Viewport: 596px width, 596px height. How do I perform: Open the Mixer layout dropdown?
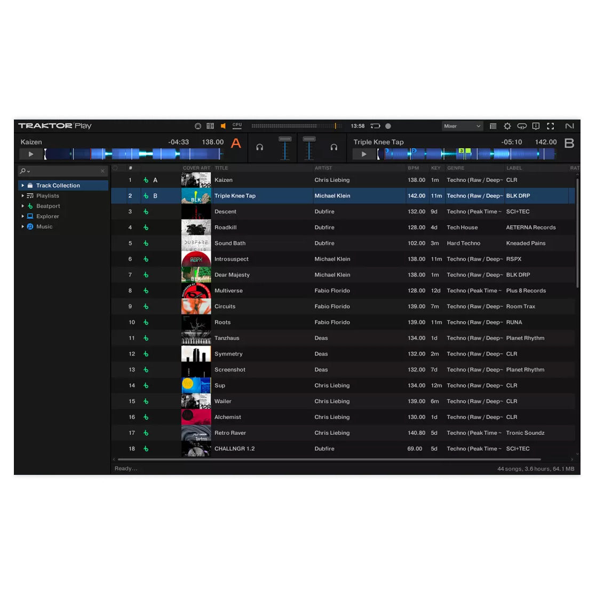462,126
